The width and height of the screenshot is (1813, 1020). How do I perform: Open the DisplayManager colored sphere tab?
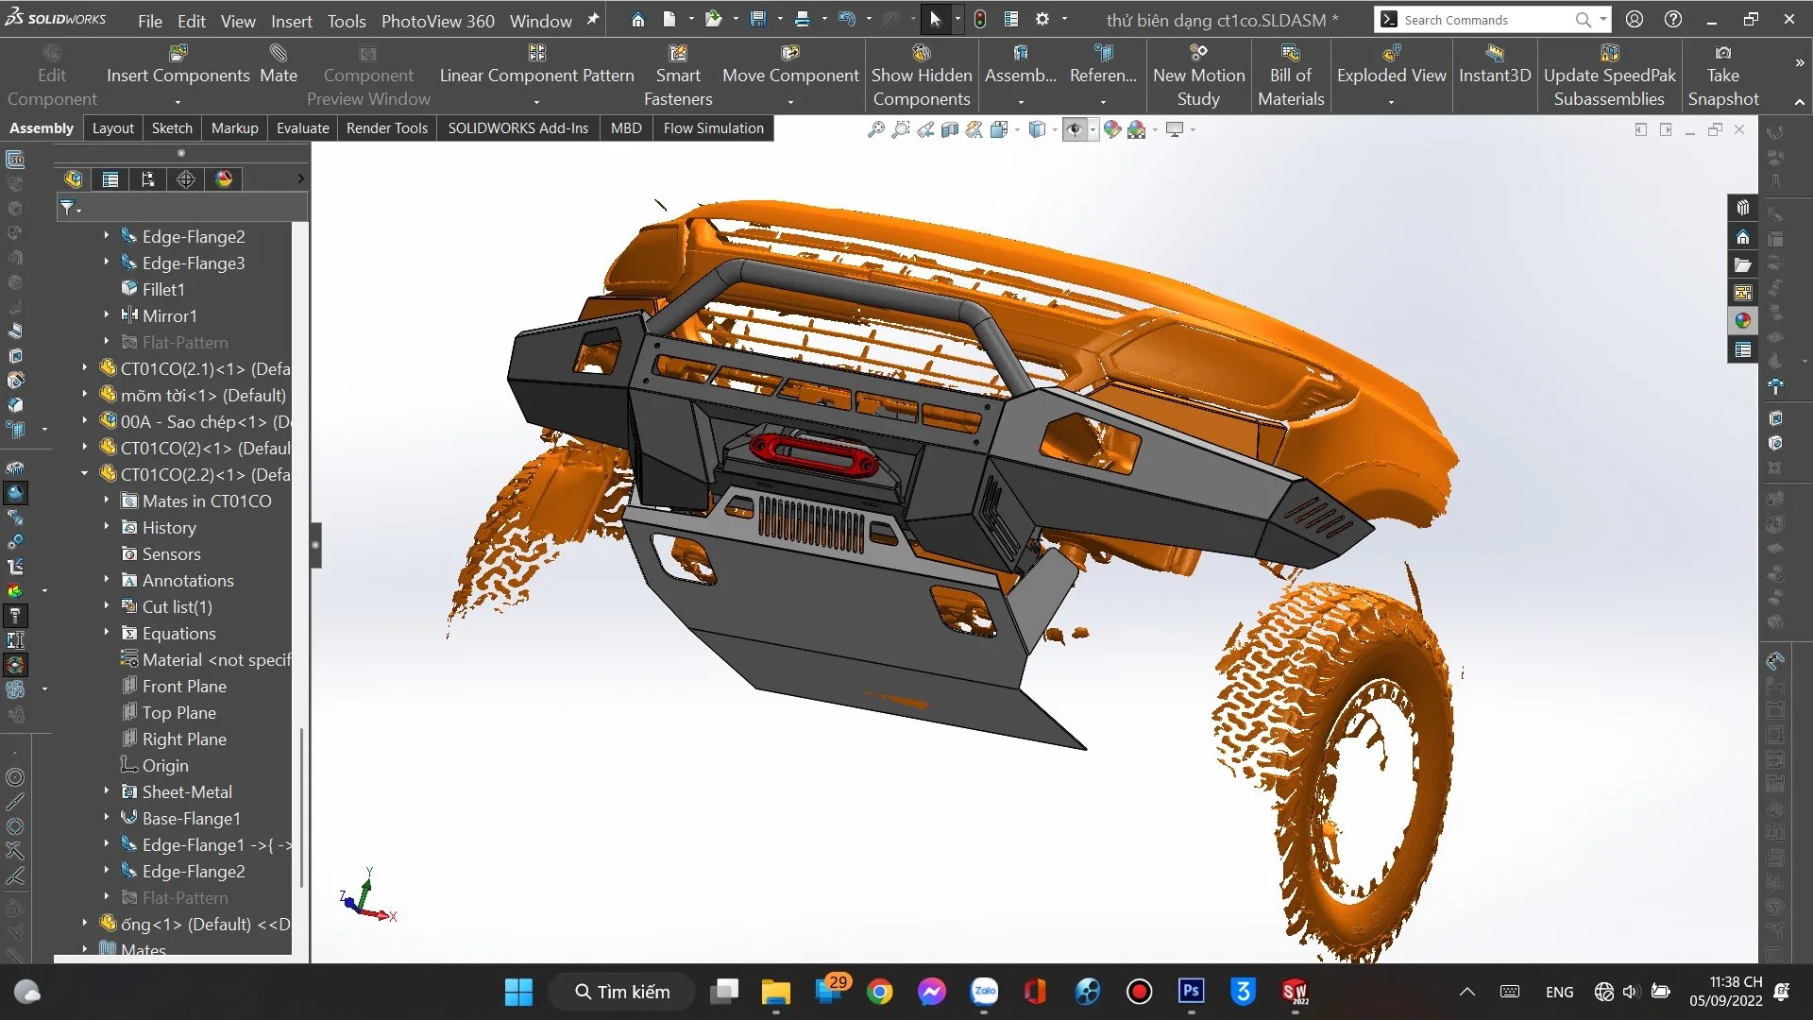224,179
